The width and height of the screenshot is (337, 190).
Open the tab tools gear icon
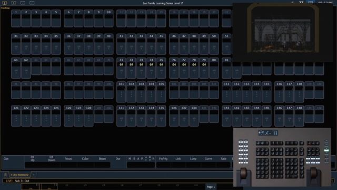pyautogui.click(x=5, y=175)
